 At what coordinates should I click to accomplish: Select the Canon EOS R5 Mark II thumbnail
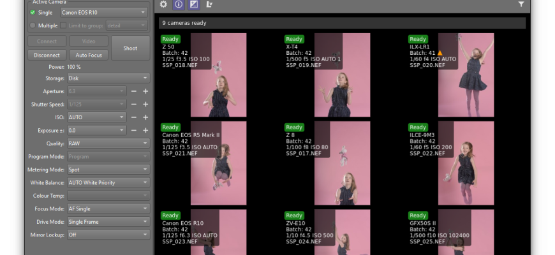point(218,163)
